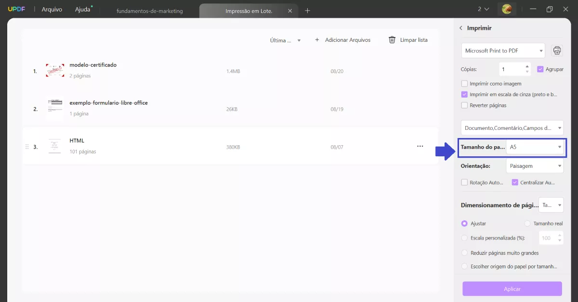The image size is (578, 302).
Task: Check the Rotação Auto option
Action: (464, 182)
